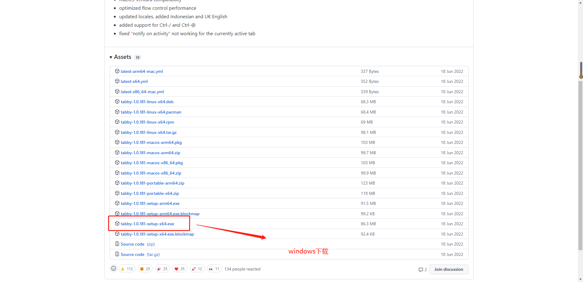Viewport: 583px width, 282px height.
Task: Toggle thumbs up reaction with 112
Action: pos(127,269)
